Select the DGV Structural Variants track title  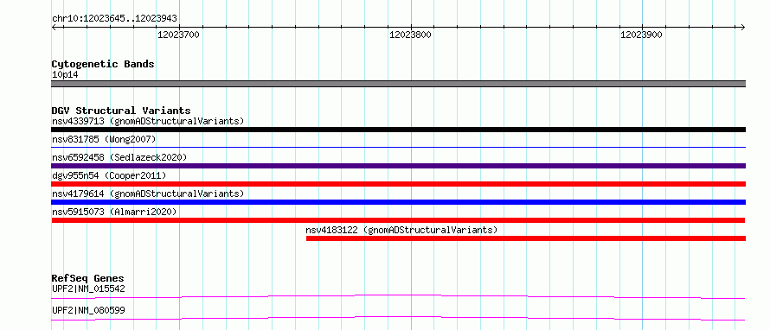click(x=121, y=111)
